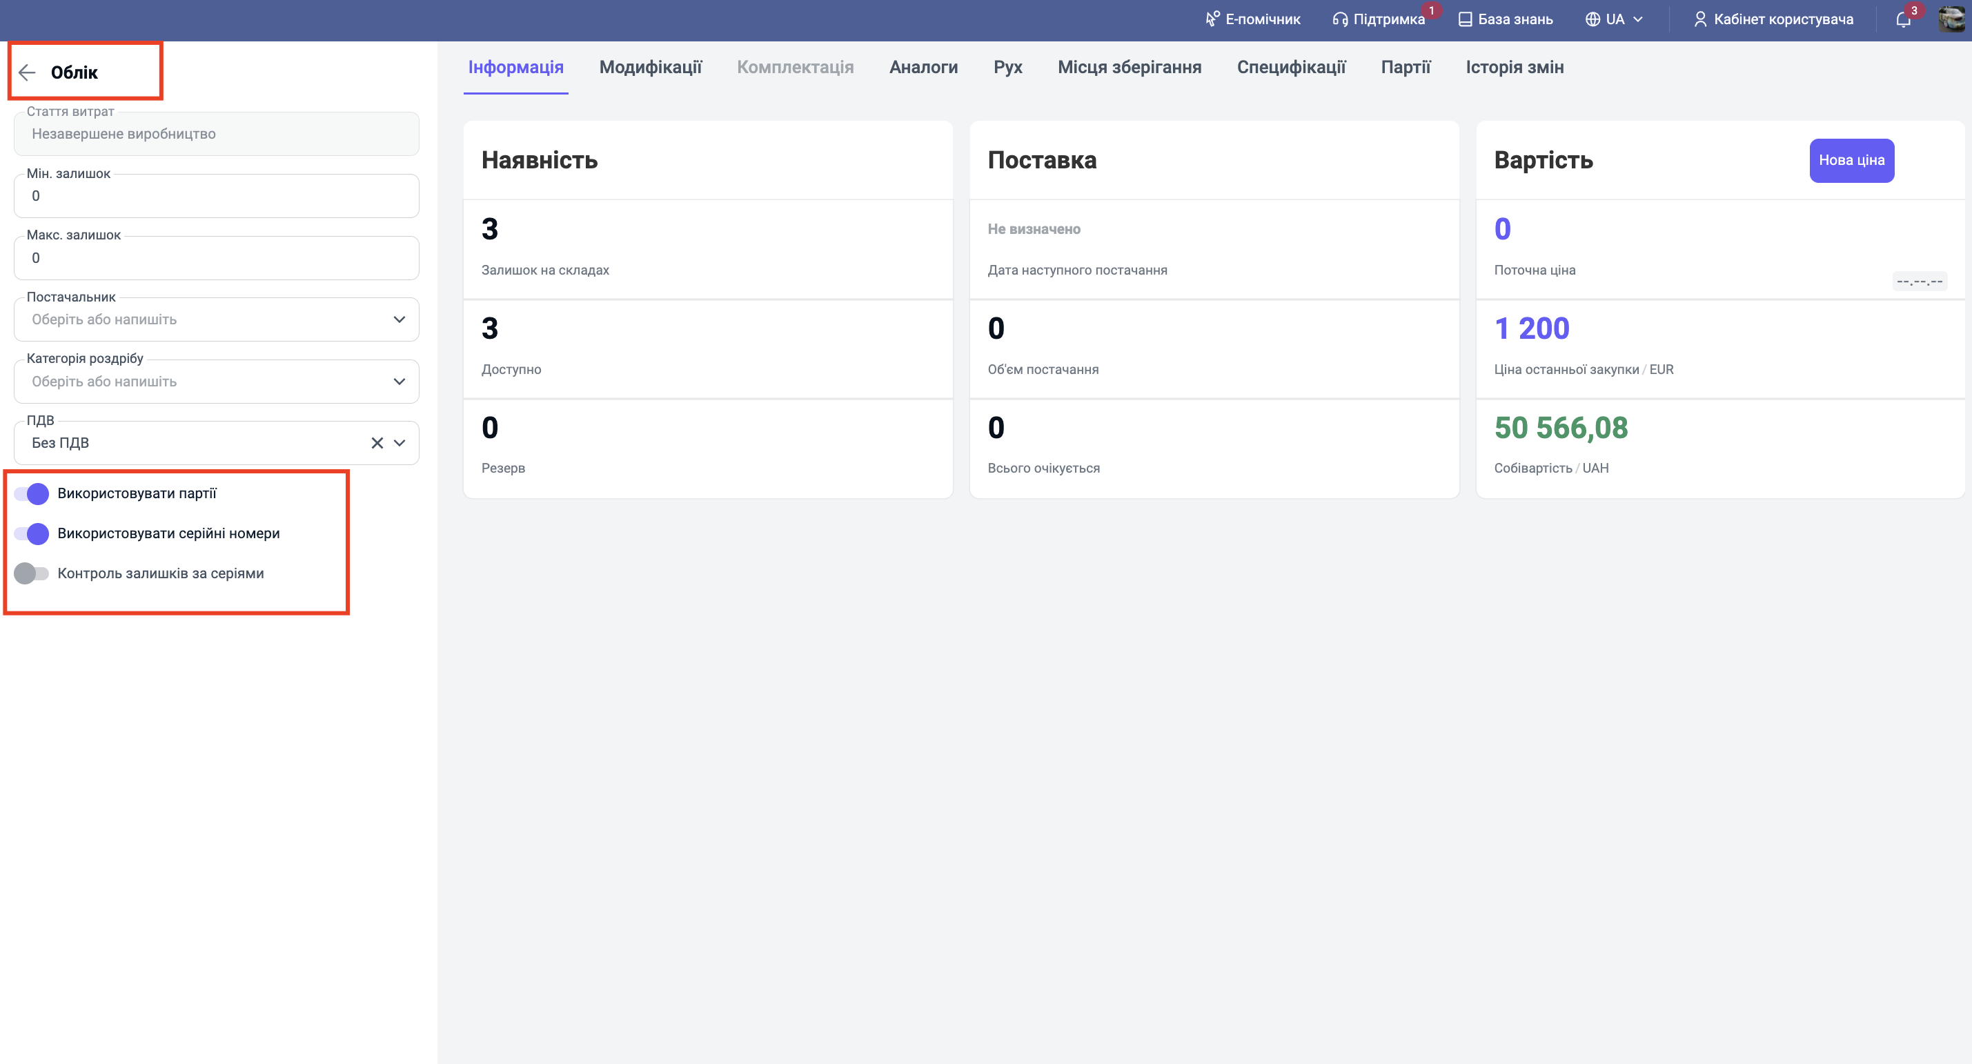Toggle Використовувати партії switch

coord(32,494)
